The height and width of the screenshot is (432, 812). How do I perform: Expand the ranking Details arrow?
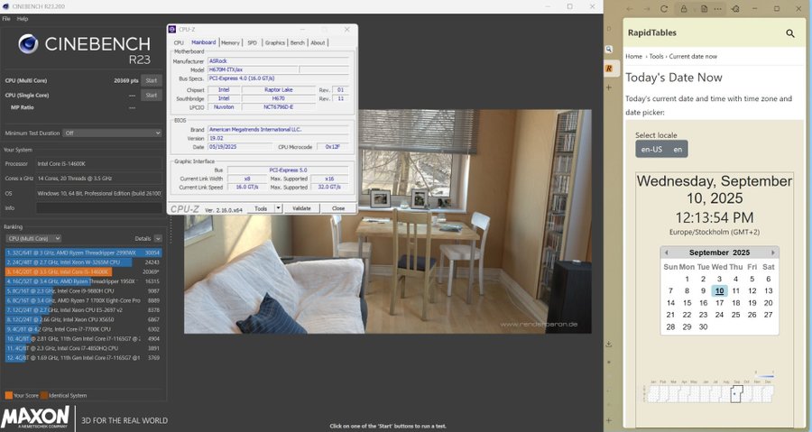pos(158,238)
